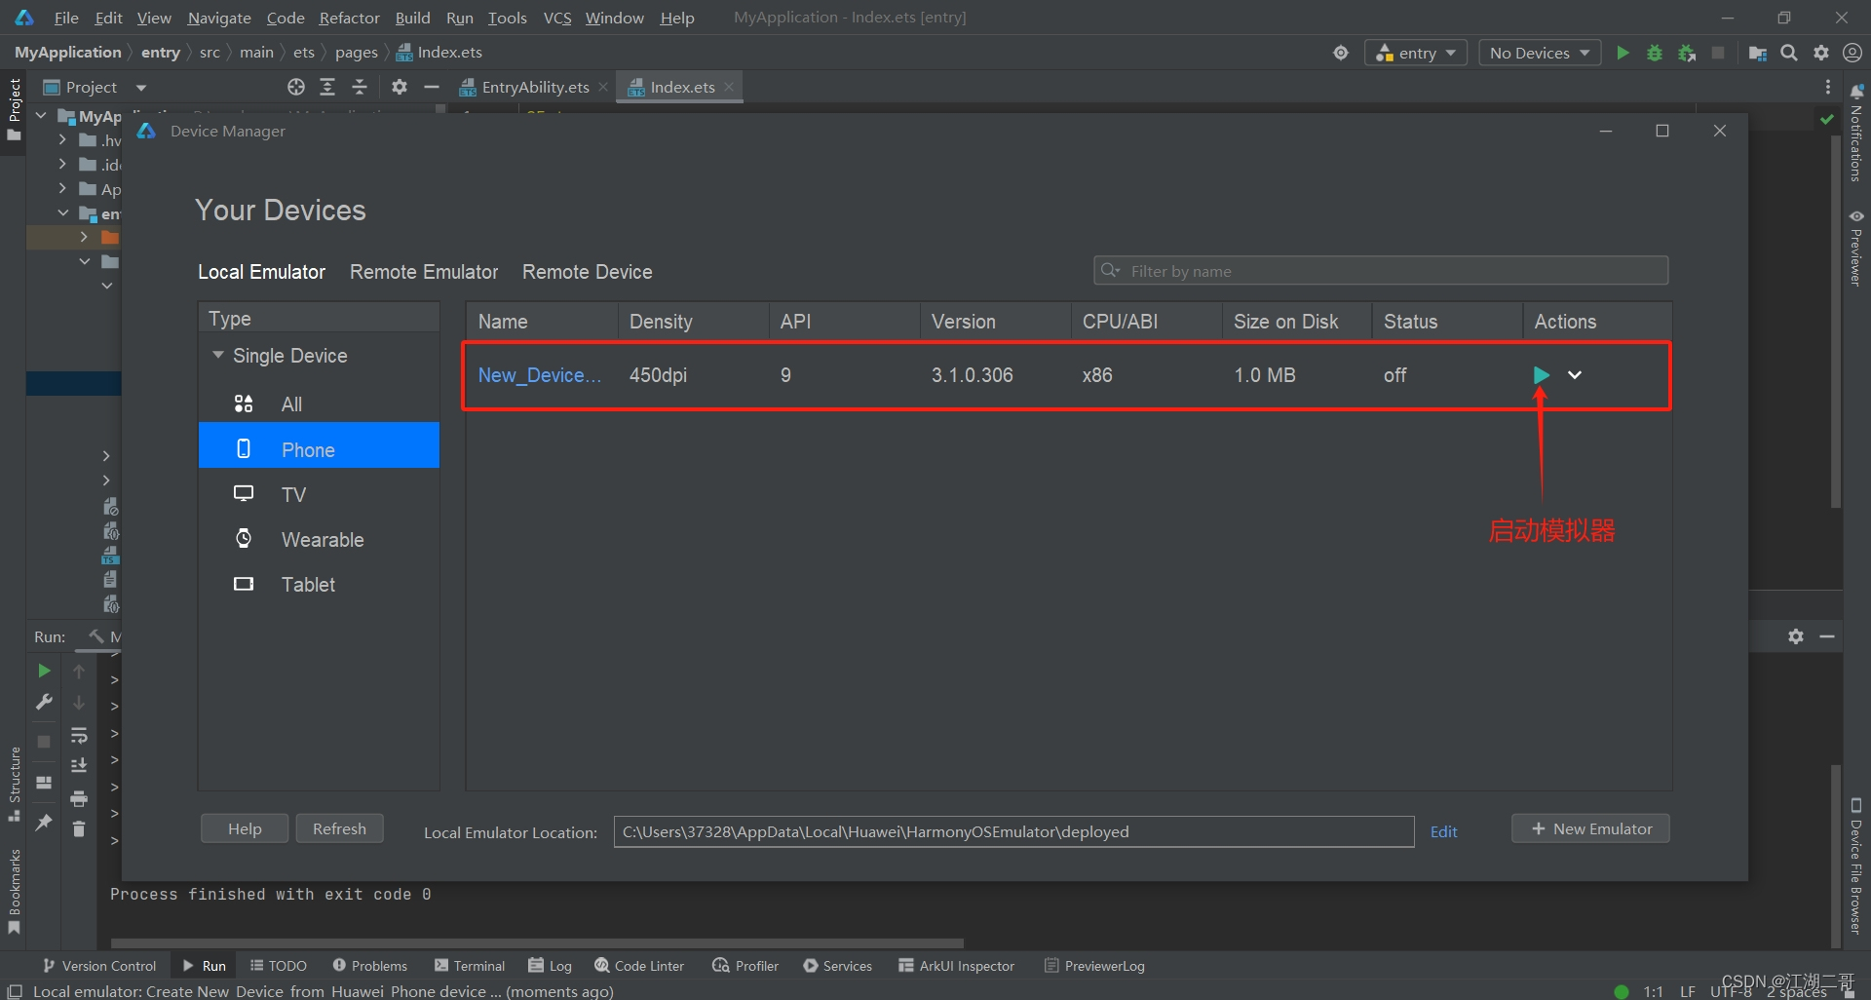The height and width of the screenshot is (1000, 1871).
Task: Select Wearable device type
Action: point(319,539)
